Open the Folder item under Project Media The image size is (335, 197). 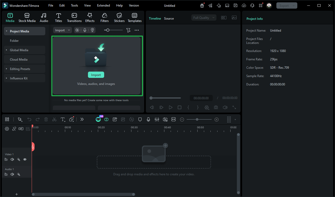tap(14, 41)
